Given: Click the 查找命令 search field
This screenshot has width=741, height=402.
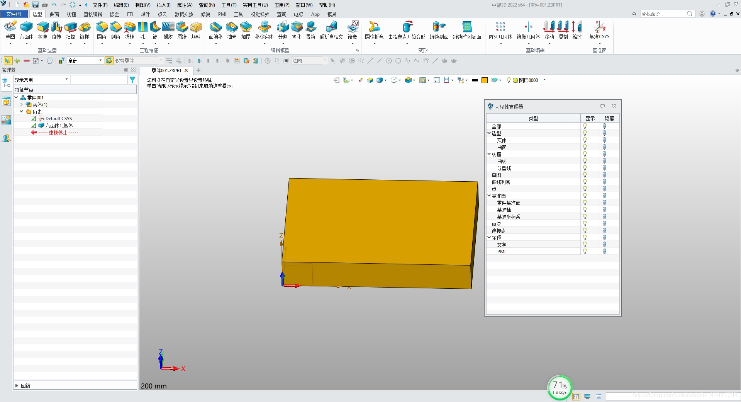Looking at the screenshot, I should 667,14.
